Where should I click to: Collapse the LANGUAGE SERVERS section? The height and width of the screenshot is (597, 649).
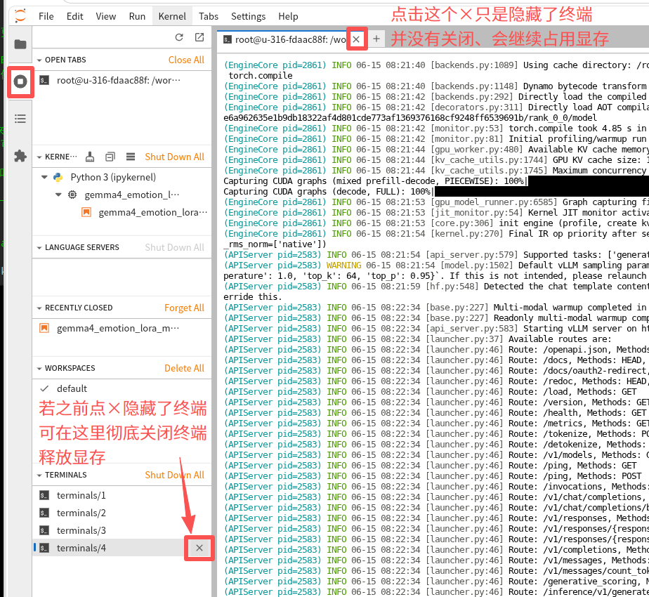pos(39,247)
